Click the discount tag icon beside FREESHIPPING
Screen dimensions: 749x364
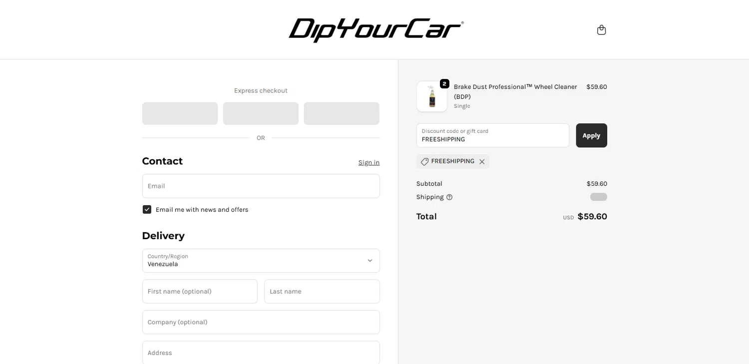click(x=424, y=162)
